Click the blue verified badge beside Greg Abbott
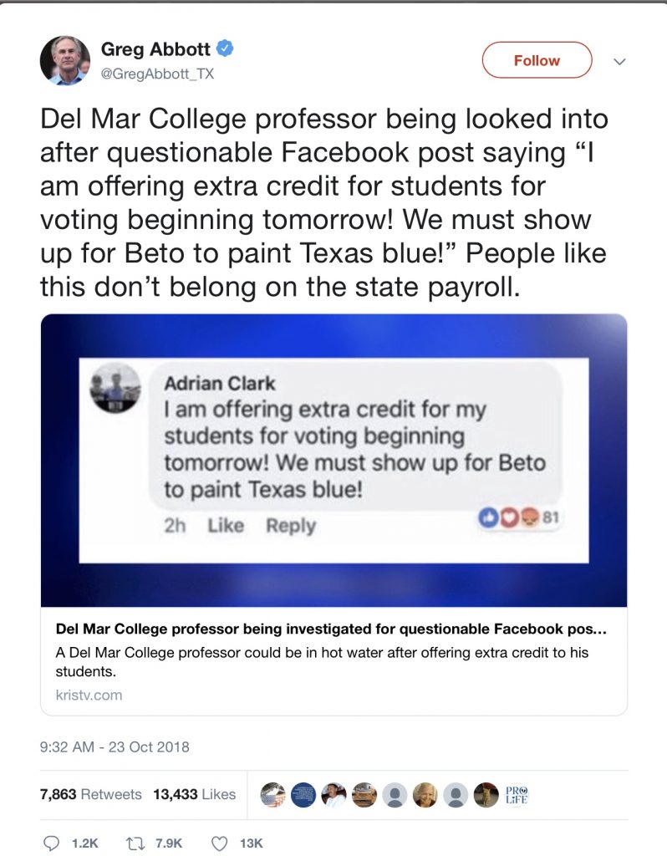The height and width of the screenshot is (856, 667). (x=225, y=48)
